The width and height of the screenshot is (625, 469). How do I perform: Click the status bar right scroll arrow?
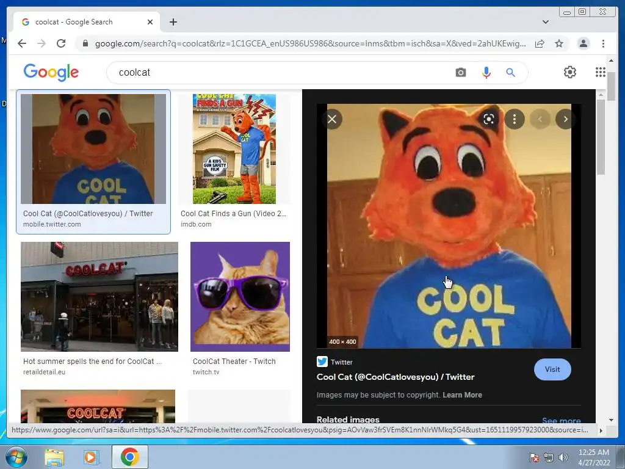coord(601,431)
